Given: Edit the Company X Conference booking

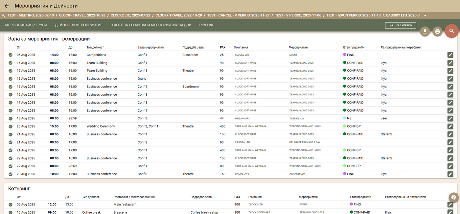Looking at the screenshot, I should coord(450,174).
